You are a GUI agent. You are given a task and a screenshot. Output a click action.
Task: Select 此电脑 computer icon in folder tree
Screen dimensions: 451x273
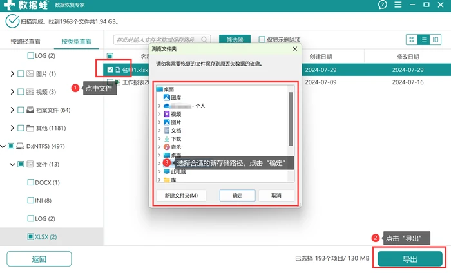point(166,171)
